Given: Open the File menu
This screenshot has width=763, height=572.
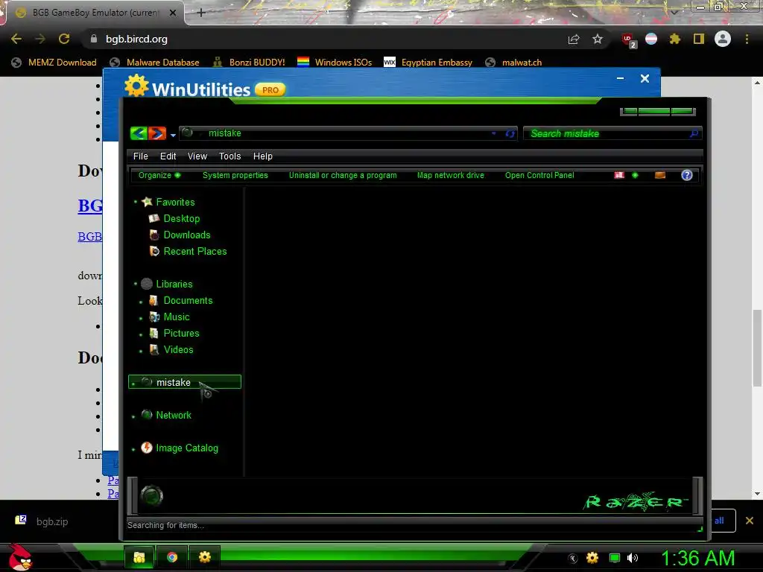Looking at the screenshot, I should pyautogui.click(x=141, y=156).
